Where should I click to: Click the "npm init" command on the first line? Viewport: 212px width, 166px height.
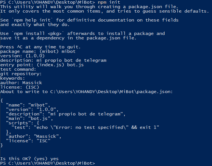109,2
